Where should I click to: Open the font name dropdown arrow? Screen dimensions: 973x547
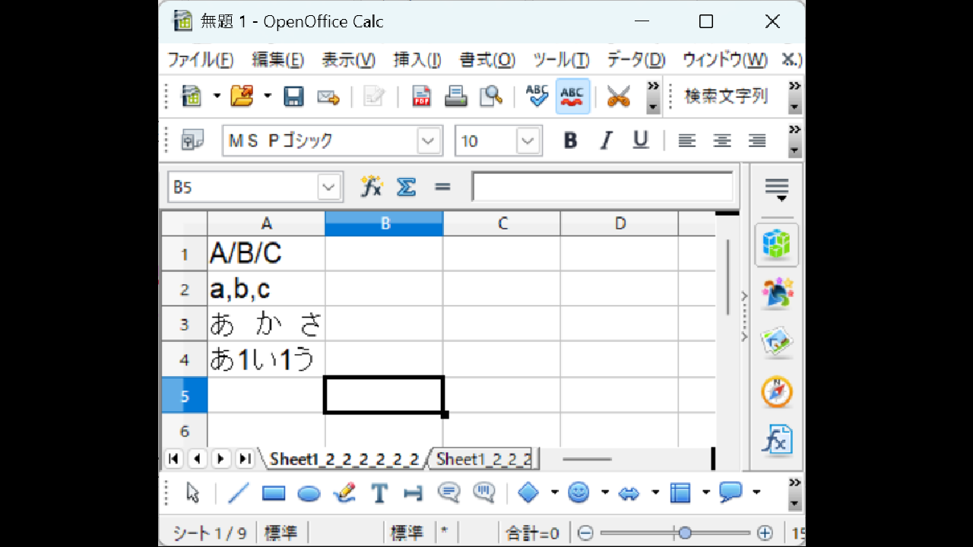click(x=429, y=141)
